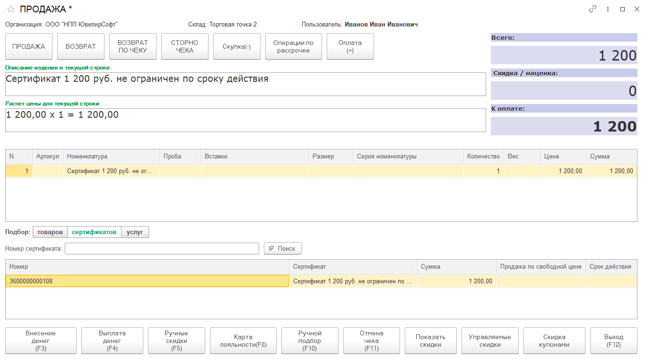
Task: Focus the price calculation text box
Action: 245,120
